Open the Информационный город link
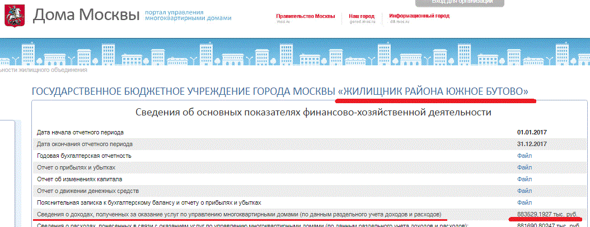590x227 pixels. point(419,16)
